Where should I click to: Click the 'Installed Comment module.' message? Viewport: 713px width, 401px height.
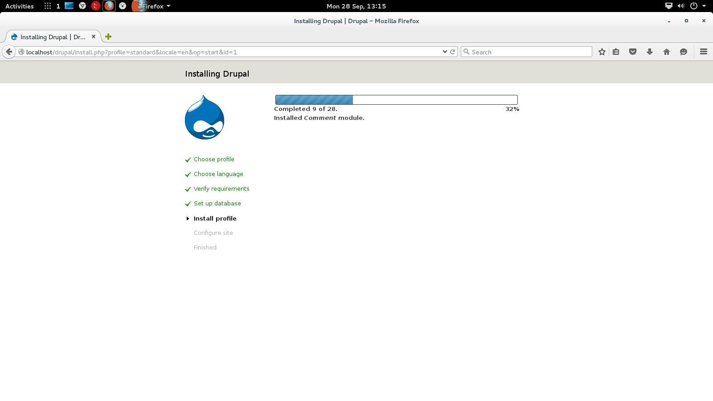[x=319, y=118]
